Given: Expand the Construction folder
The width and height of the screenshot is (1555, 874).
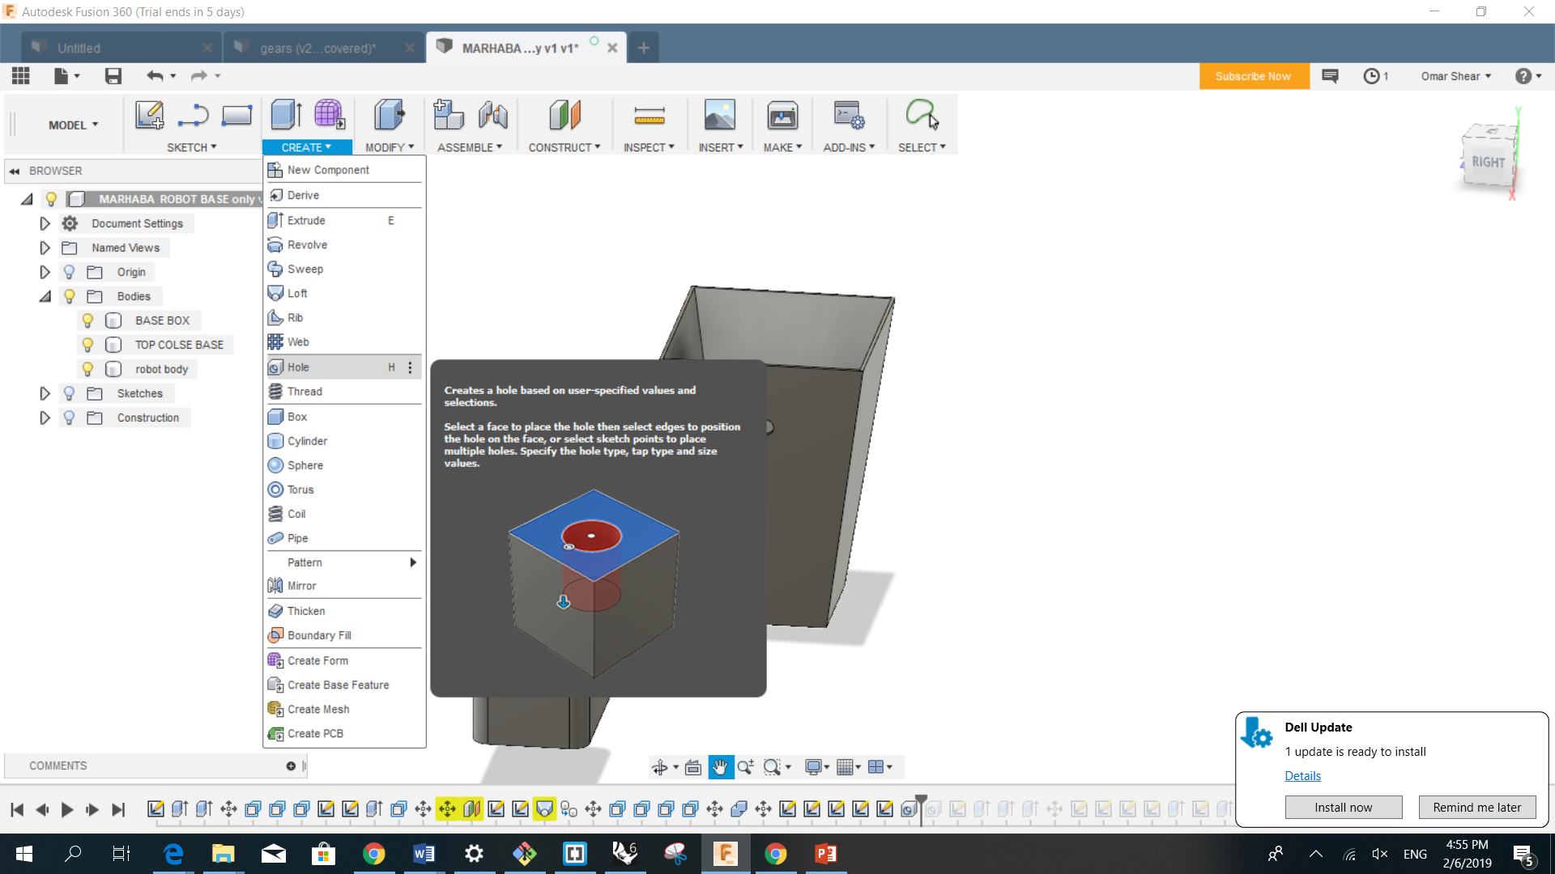Looking at the screenshot, I should (x=45, y=418).
